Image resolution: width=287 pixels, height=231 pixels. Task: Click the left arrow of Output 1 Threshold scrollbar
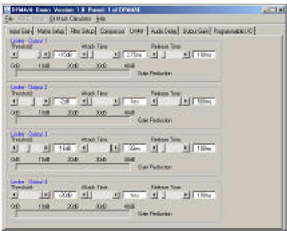tap(14, 55)
